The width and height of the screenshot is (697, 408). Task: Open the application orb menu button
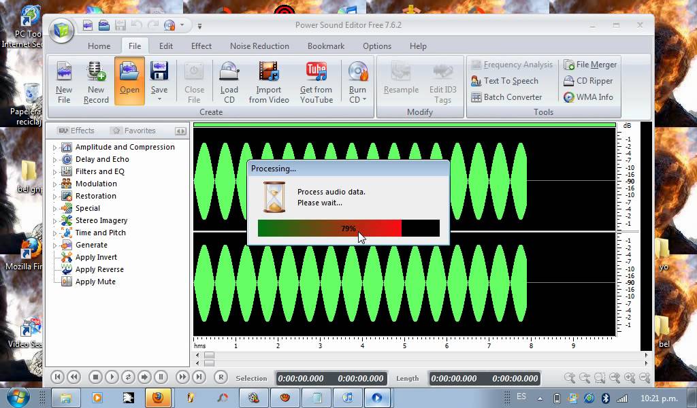(61, 31)
